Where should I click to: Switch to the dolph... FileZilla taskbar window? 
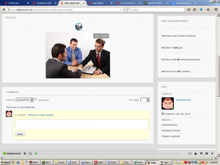click(100, 163)
